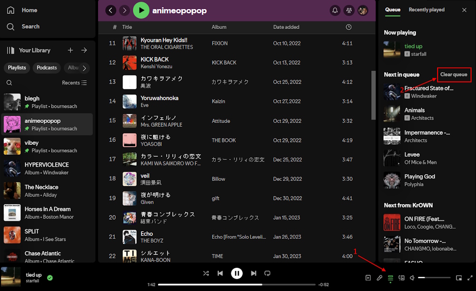The height and width of the screenshot is (291, 476).
Task: Toggle the Queue button
Action: coord(391,278)
